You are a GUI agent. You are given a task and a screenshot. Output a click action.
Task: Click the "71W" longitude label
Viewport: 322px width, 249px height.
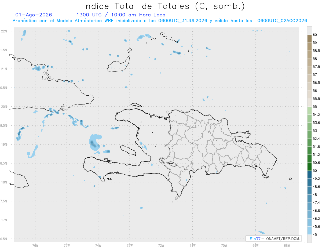(192, 245)
